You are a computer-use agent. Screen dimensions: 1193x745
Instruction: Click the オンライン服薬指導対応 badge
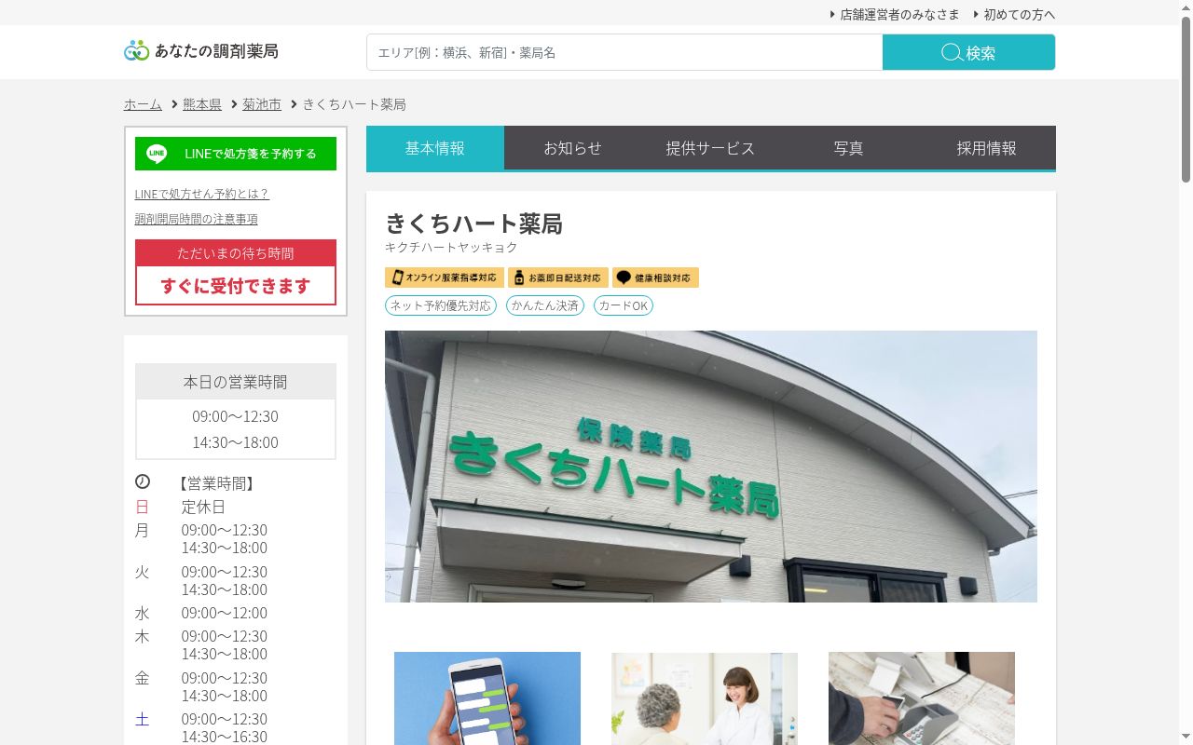tap(444, 278)
